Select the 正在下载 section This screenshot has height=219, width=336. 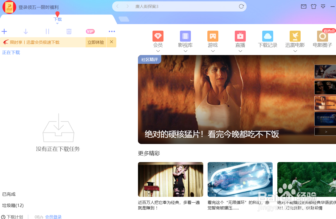click(11, 52)
